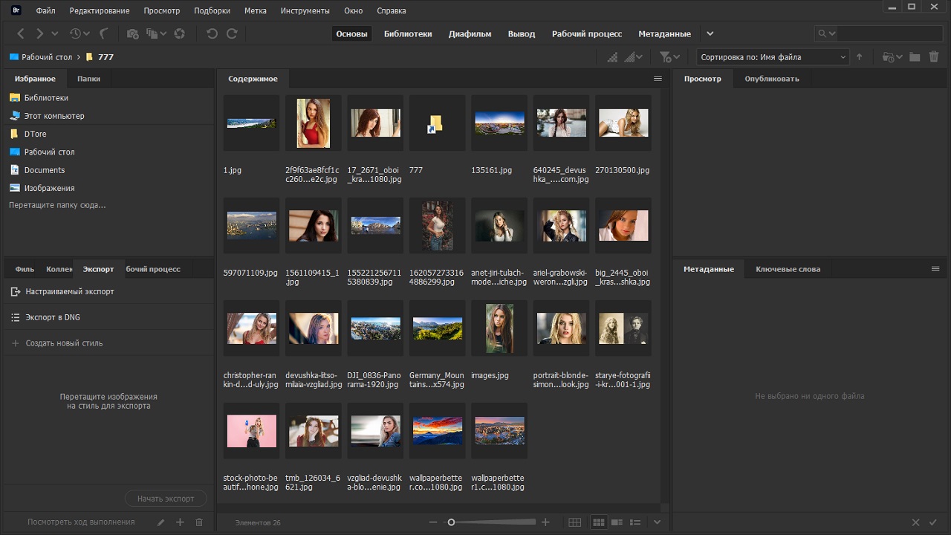Switch to the Папки tab
The image size is (951, 535).
(88, 79)
